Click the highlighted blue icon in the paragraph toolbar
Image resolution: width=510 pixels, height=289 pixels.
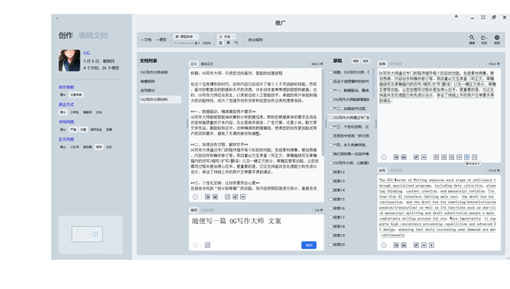[466, 157]
